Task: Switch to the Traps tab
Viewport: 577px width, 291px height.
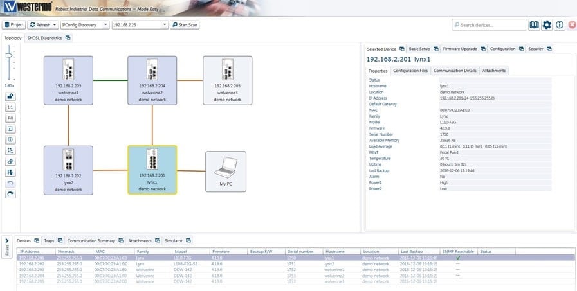Action: click(x=49, y=241)
